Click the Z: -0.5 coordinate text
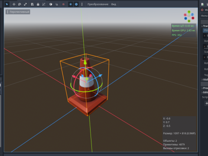This screenshot has width=208, height=156. [x=167, y=126]
